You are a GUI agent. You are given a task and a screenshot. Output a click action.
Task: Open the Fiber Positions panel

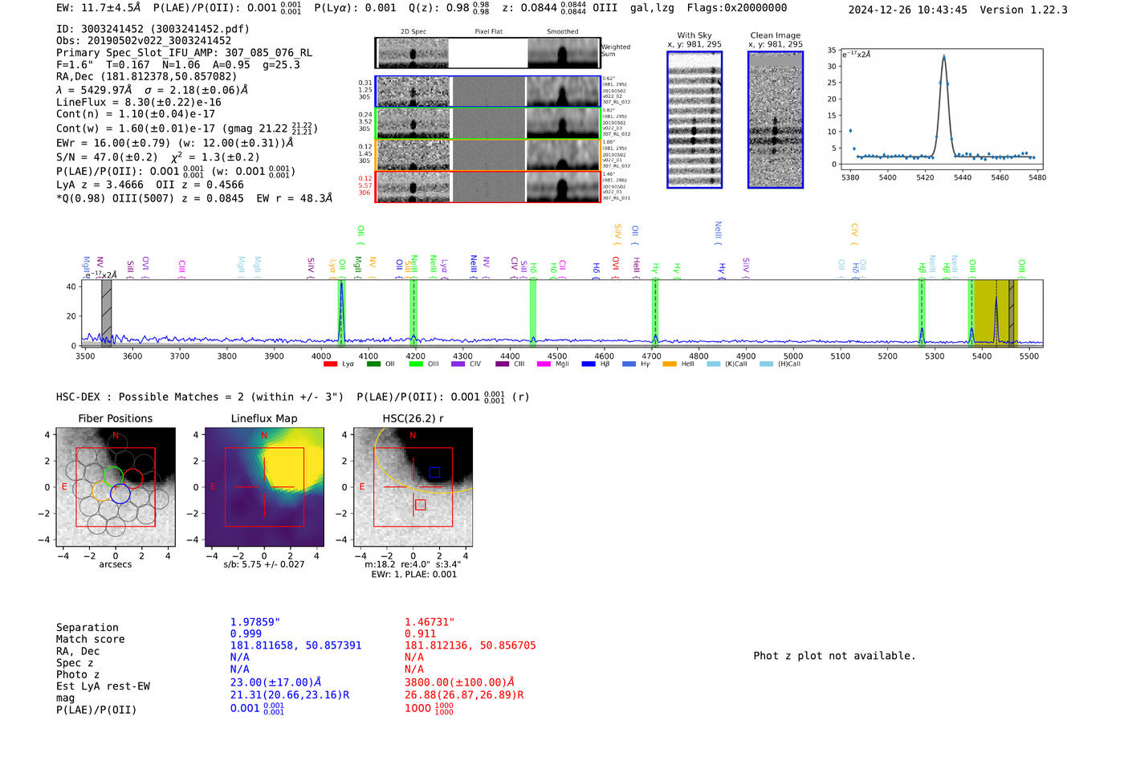point(116,487)
